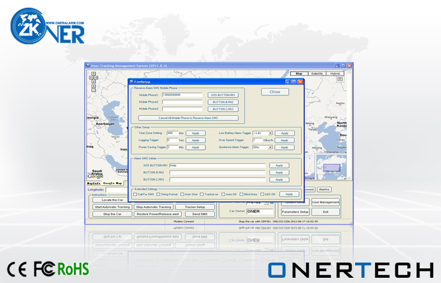Click Send SMS in main window
The image size is (441, 283).
(199, 214)
